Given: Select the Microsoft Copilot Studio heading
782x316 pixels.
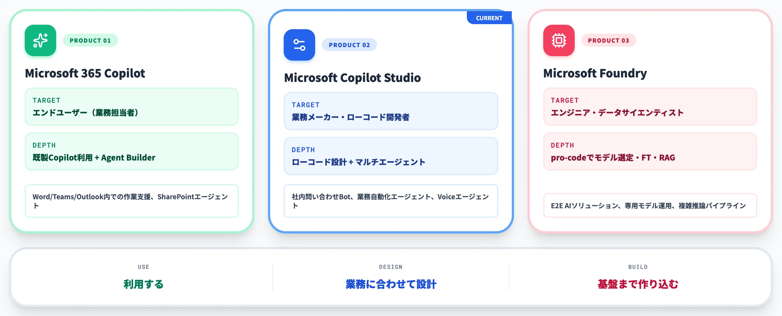Looking at the screenshot, I should coord(353,78).
